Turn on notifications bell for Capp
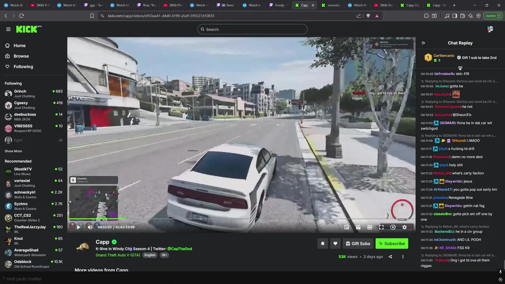Screen dimensions: 505x284 coord(322,244)
